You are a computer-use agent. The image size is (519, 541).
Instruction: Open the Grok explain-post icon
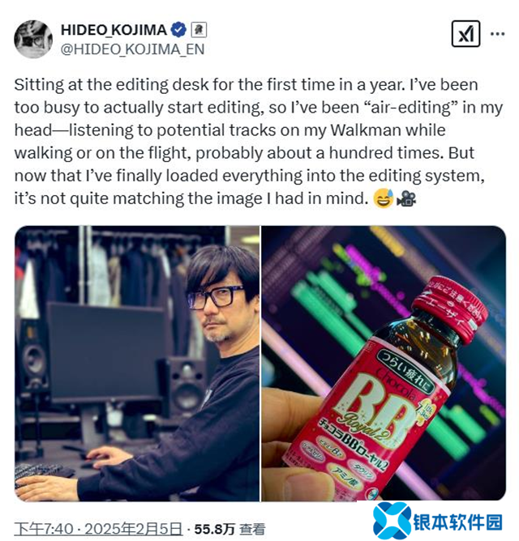465,34
